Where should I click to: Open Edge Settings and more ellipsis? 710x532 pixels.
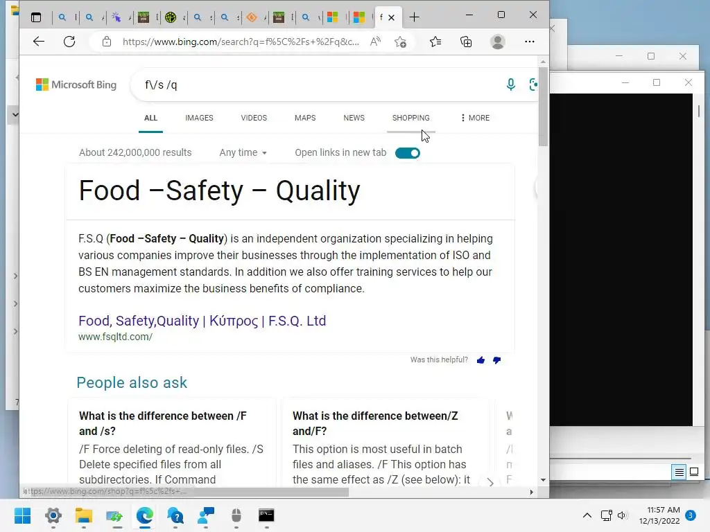(x=529, y=42)
